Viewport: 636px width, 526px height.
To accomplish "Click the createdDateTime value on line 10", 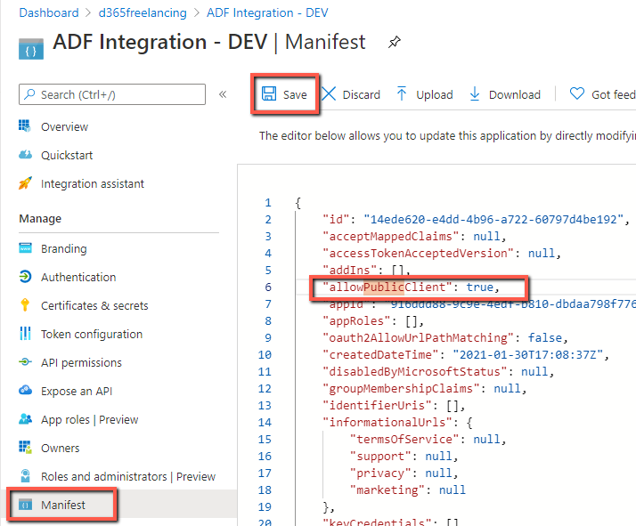I will pos(527,354).
